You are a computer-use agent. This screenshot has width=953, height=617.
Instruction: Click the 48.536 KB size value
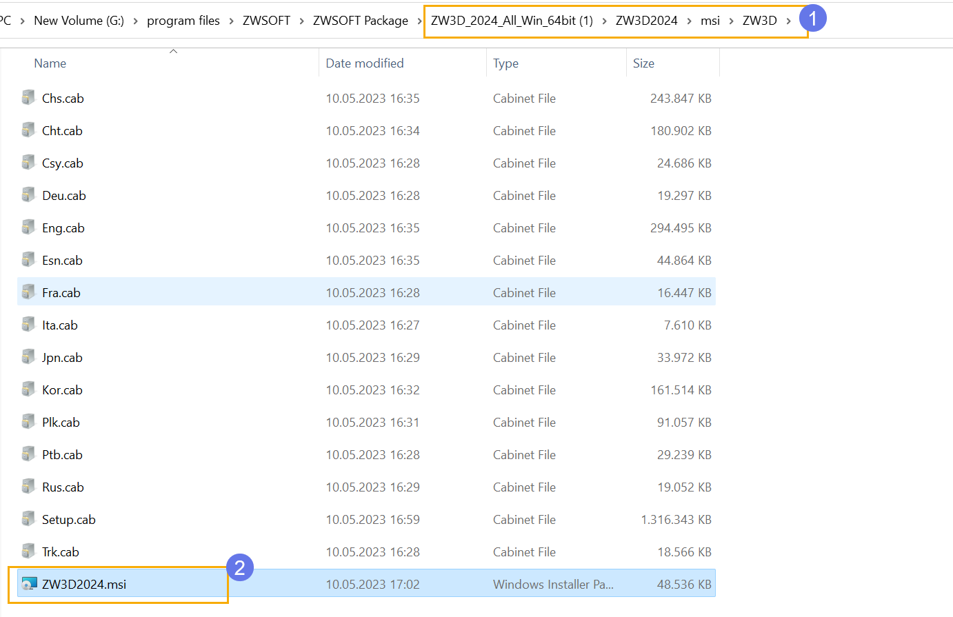click(684, 584)
